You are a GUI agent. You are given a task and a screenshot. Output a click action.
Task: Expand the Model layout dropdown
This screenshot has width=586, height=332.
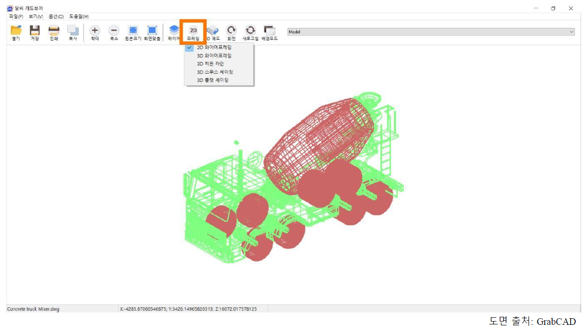[431, 32]
